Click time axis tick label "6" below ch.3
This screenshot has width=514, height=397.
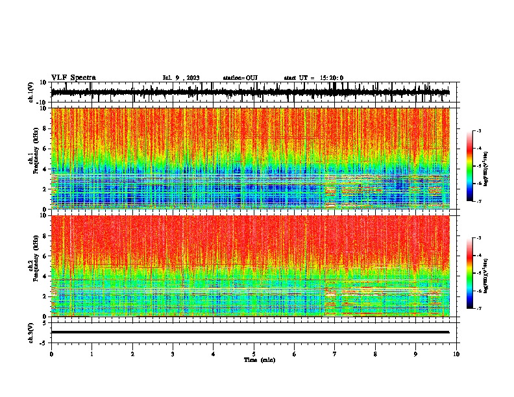(x=295, y=354)
